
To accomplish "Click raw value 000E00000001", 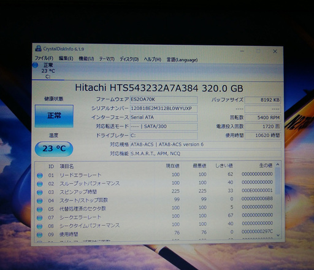I will click(x=257, y=190).
